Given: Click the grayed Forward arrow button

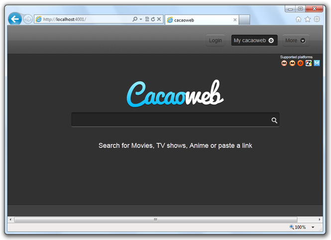Looking at the screenshot, I should point(28,19).
